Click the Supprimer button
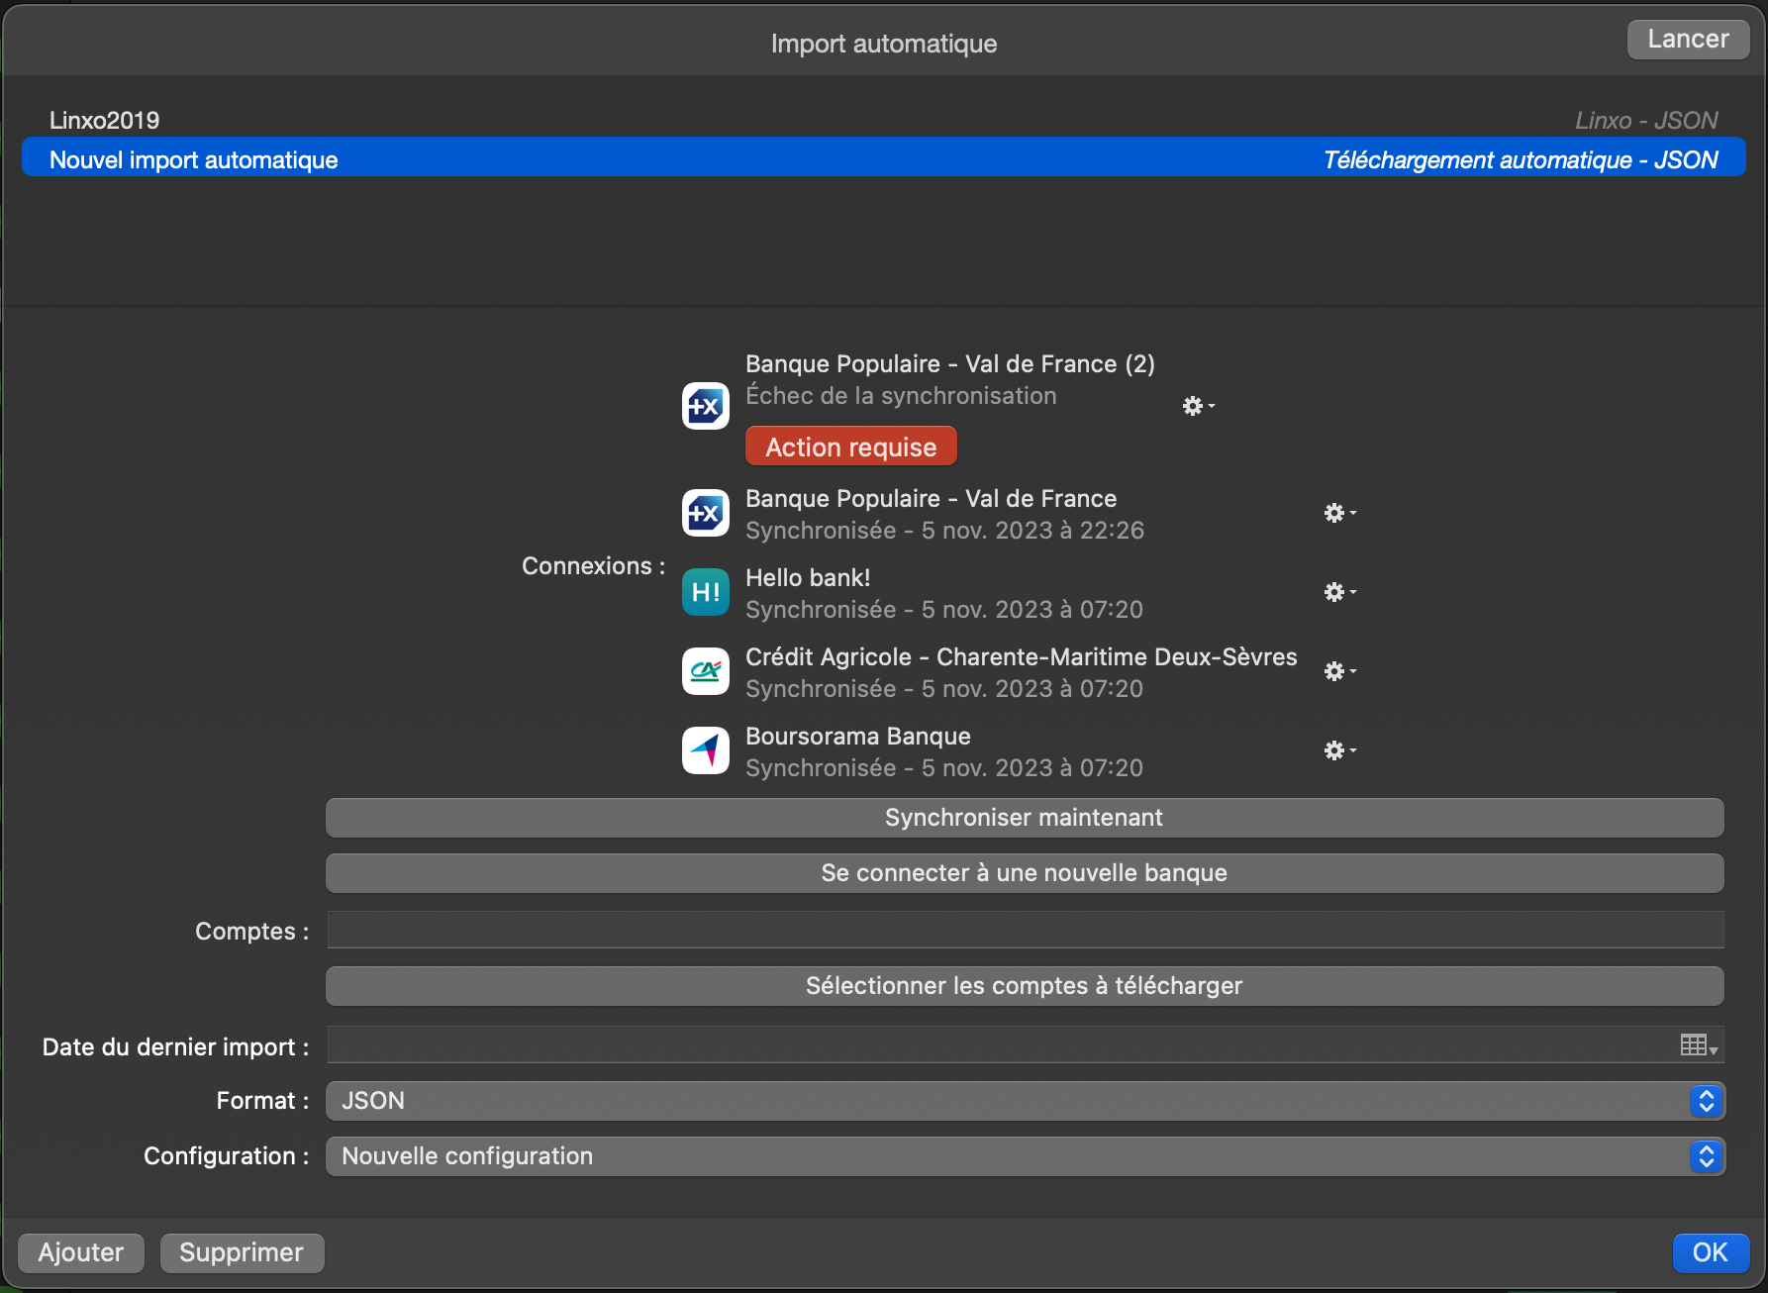 tap(242, 1252)
